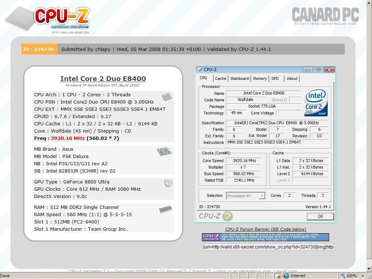The image size is (372, 279).
Task: Switch to the CPU tab
Action: click(203, 78)
